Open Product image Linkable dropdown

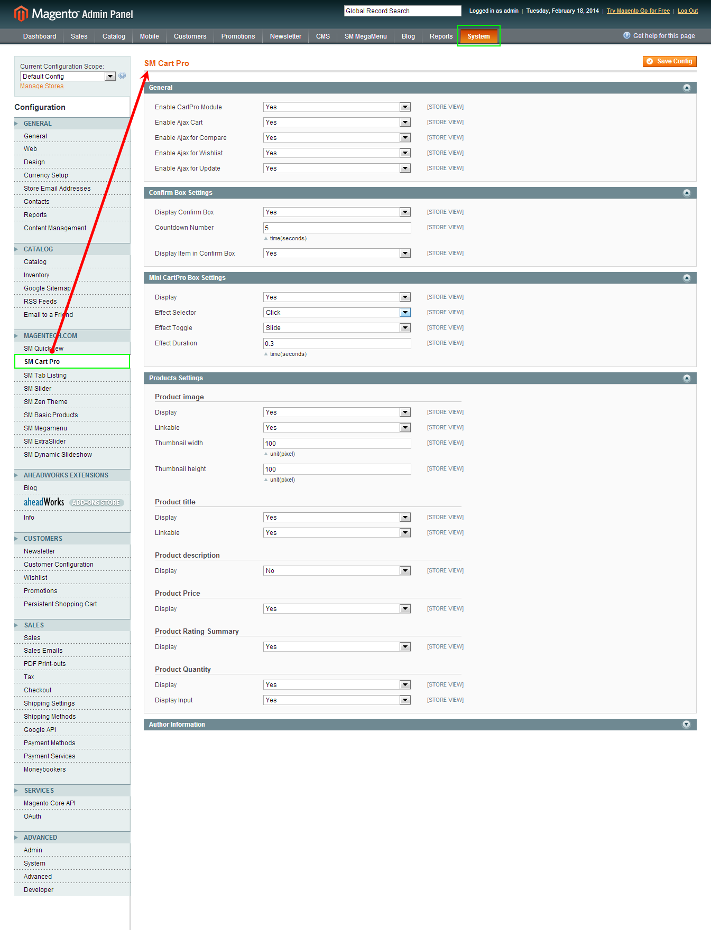click(337, 428)
